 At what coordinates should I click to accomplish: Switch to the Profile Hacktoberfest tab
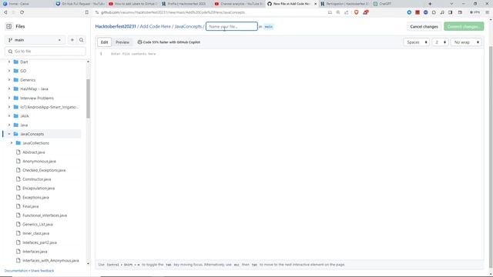[x=186, y=4]
